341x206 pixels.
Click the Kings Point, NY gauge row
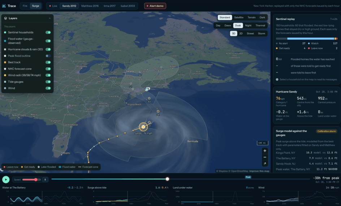click(x=307, y=153)
